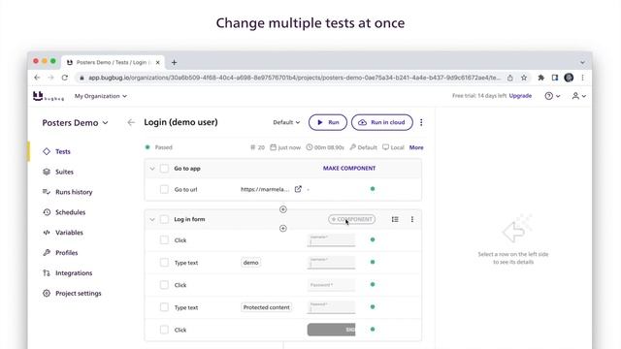621x349 pixels.
Task: Click the element thumbnail of Type text demo step
Action: point(331,263)
